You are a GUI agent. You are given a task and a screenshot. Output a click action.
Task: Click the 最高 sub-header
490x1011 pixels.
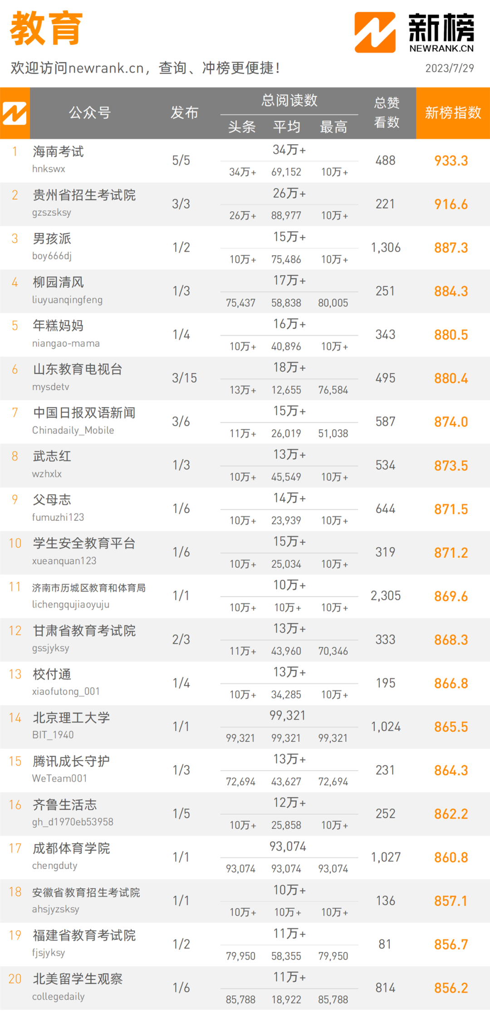[x=333, y=127]
